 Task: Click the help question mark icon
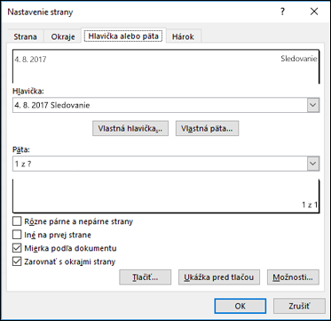pyautogui.click(x=282, y=12)
